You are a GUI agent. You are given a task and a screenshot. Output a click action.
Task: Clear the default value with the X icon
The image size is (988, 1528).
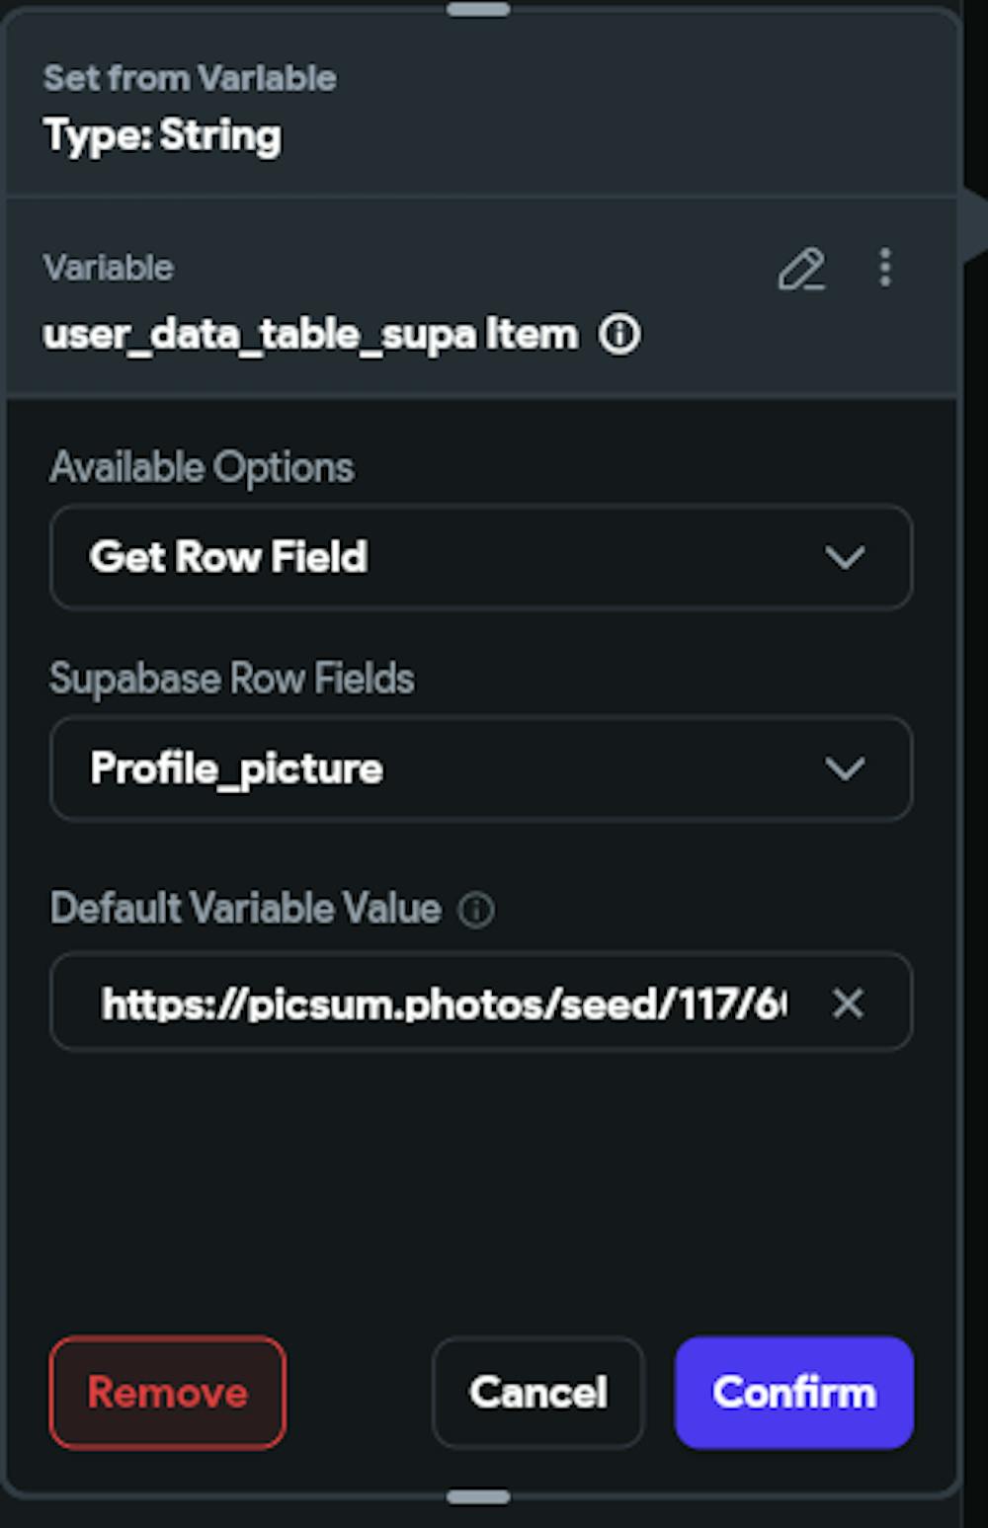click(x=848, y=1004)
